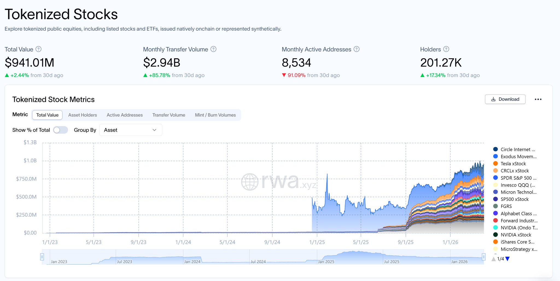Click the Tokenized Stock Metrics title
This screenshot has width=560, height=281.
click(53, 99)
